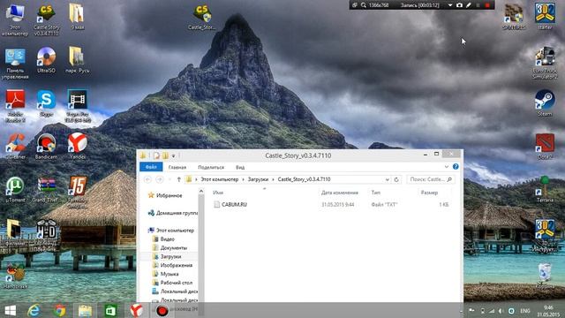Viewport: 565px width, 318px height.
Task: Launch Adobe Reader from the desktop
Action: point(15,106)
